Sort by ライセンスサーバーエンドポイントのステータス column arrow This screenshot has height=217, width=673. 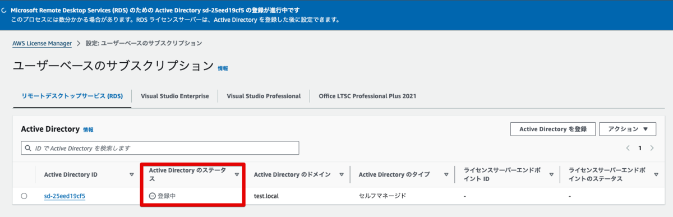click(656, 174)
